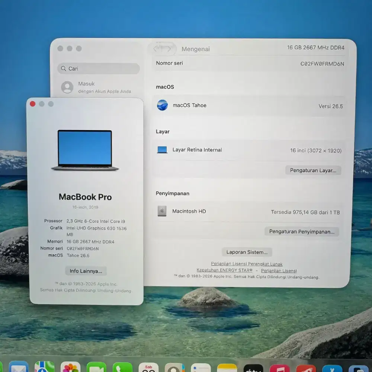This screenshot has width=372, height=372.
Task: Minimize the MacBook Pro About window
Action: [x=42, y=104]
